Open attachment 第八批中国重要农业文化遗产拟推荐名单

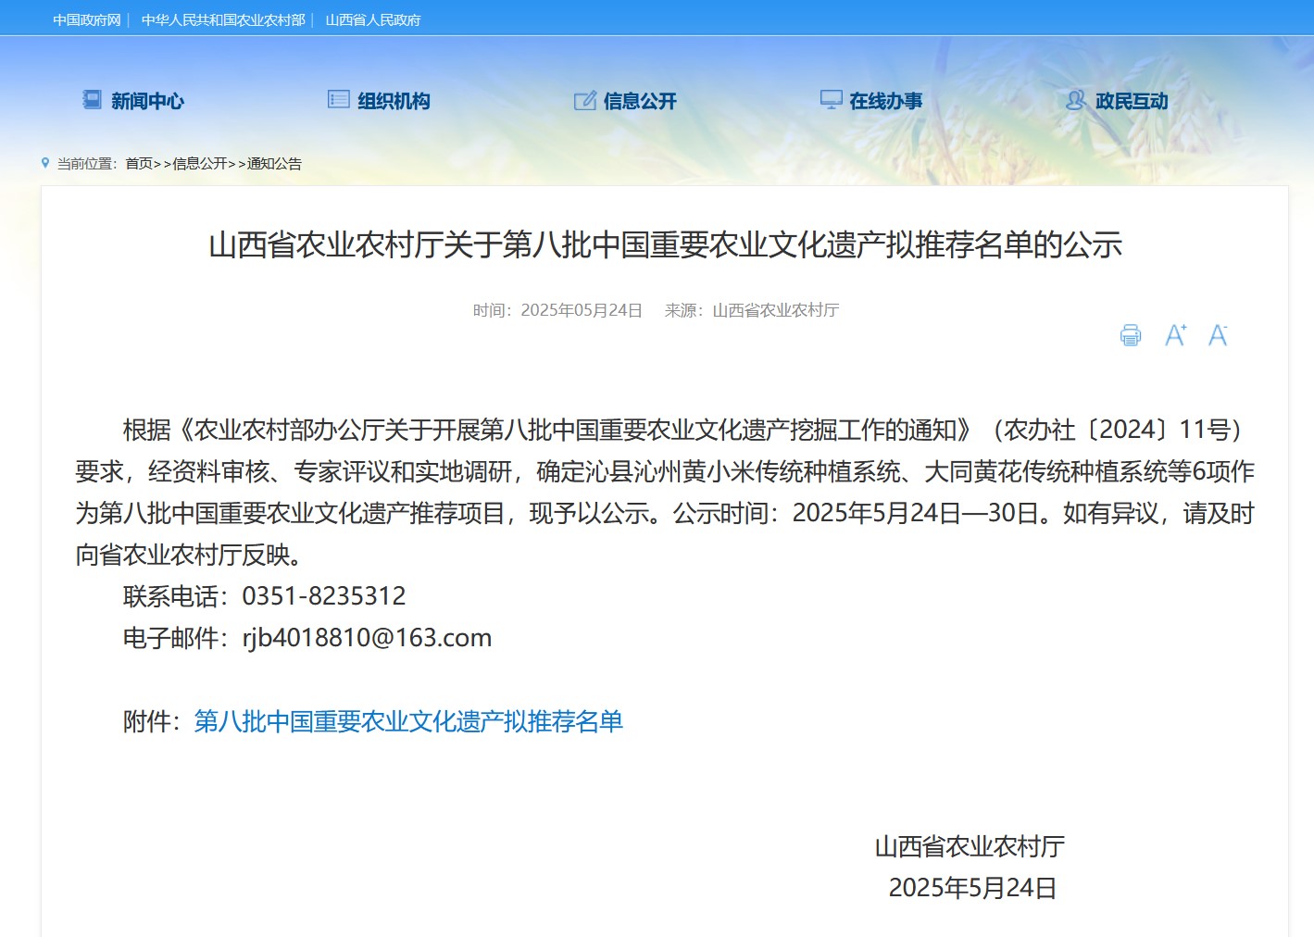click(407, 721)
